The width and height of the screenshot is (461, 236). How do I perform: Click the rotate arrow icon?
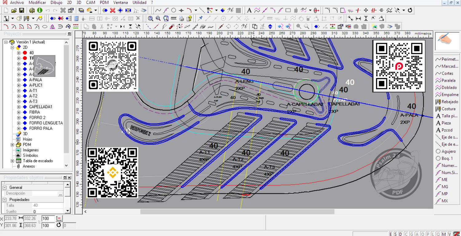(410, 10)
